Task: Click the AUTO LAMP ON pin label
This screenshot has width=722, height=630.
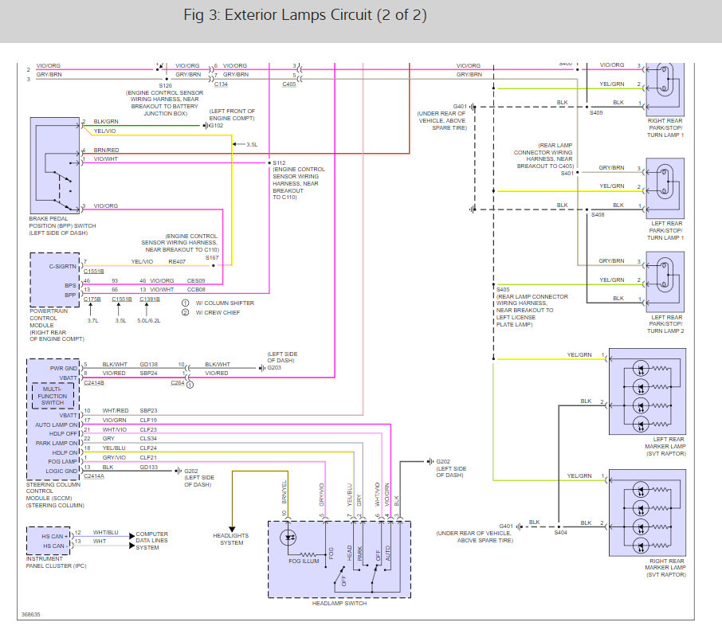Action: [x=57, y=425]
